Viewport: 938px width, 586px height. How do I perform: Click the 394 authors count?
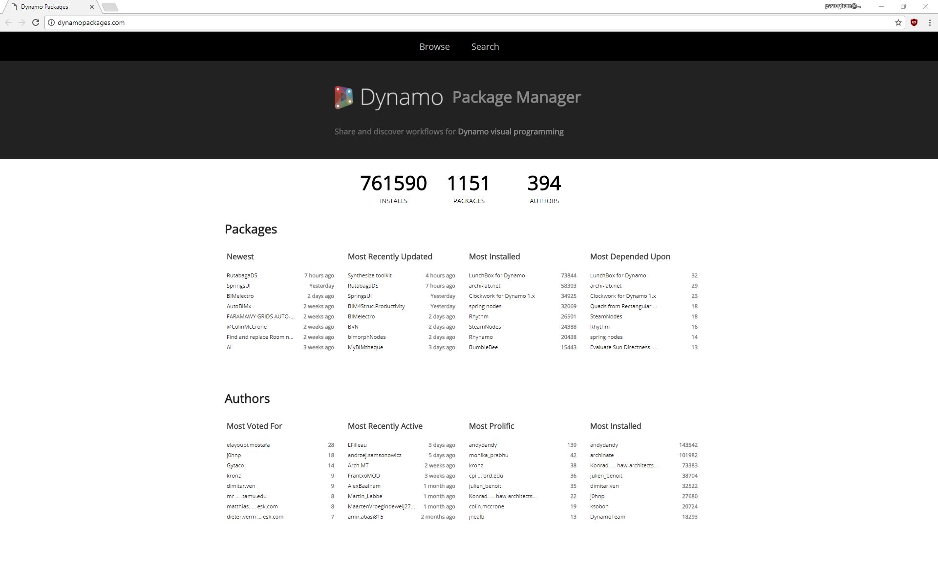tap(544, 184)
